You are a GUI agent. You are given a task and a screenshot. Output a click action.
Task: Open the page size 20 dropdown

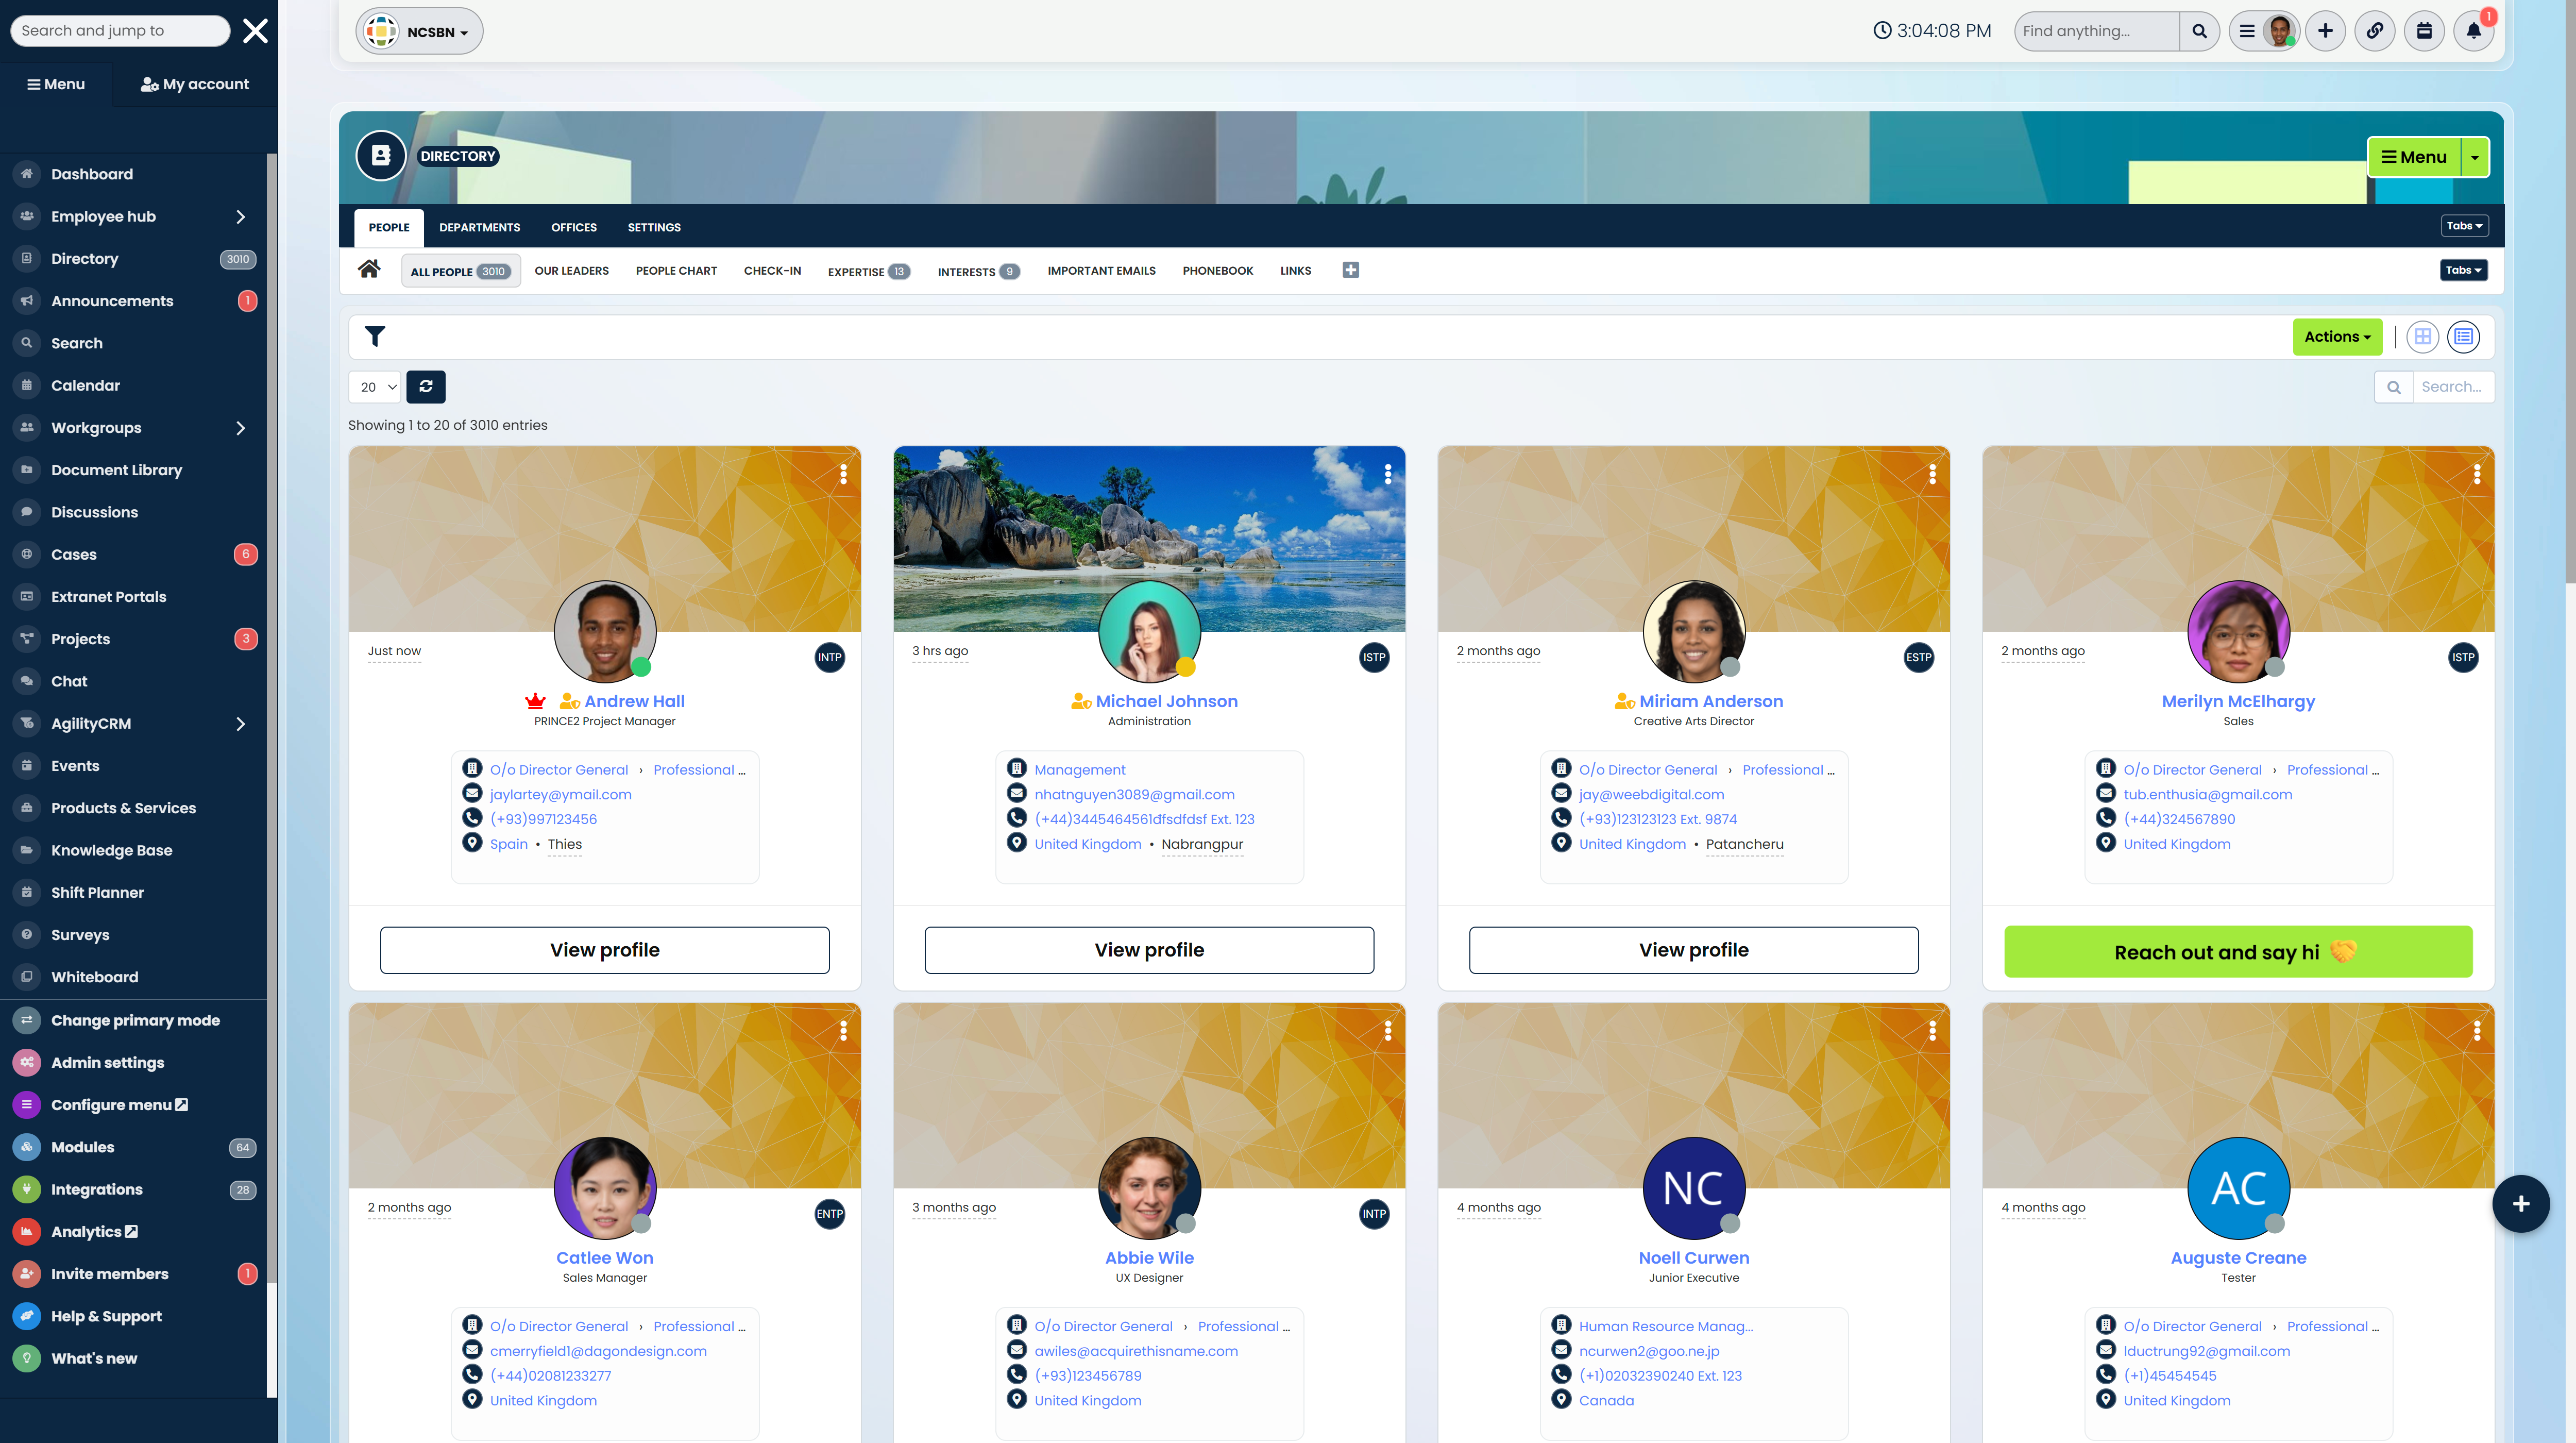coord(375,387)
